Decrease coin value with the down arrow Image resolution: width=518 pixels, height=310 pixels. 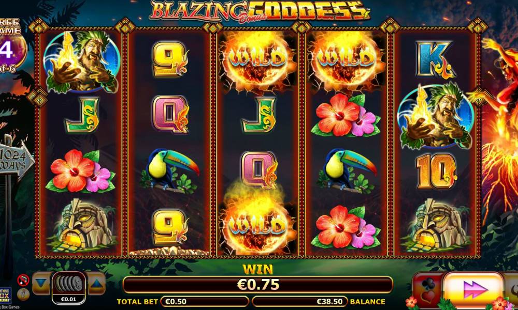coord(41,283)
